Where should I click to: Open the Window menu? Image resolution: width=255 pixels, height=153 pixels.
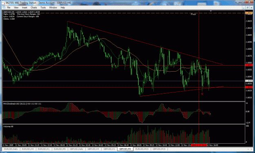click(53, 7)
